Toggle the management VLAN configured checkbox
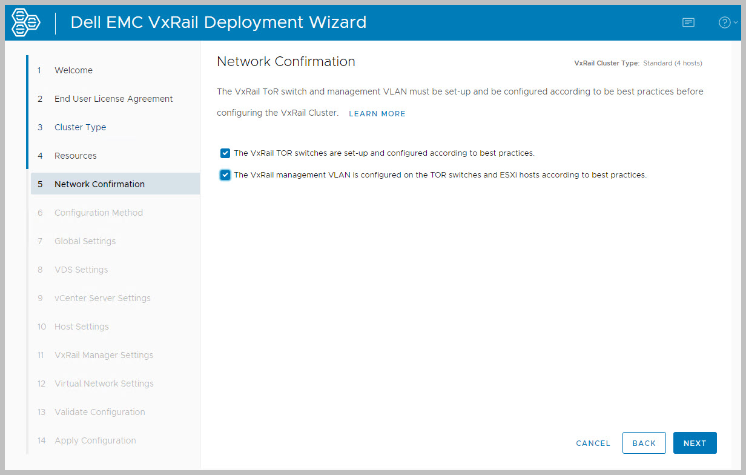Screen dimensions: 746x475 225,175
